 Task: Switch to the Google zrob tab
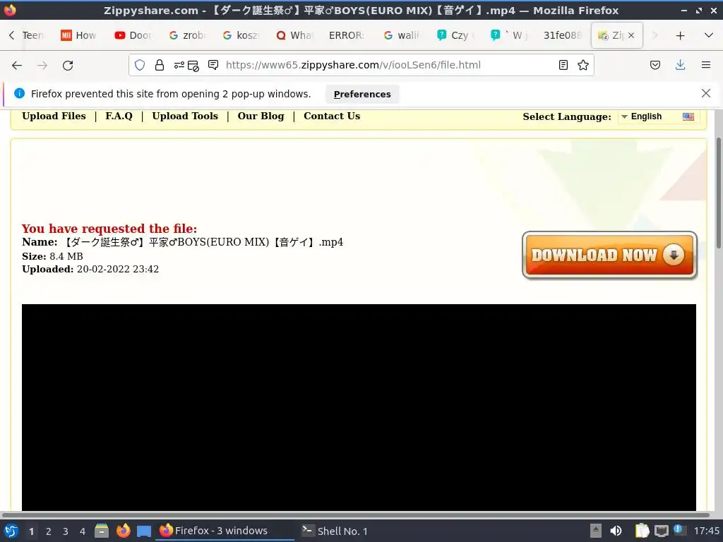tap(187, 35)
